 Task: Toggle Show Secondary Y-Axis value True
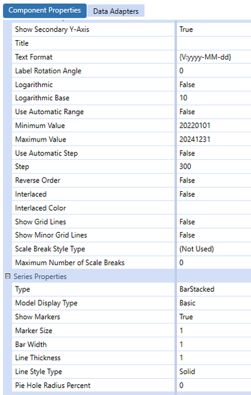214,29
